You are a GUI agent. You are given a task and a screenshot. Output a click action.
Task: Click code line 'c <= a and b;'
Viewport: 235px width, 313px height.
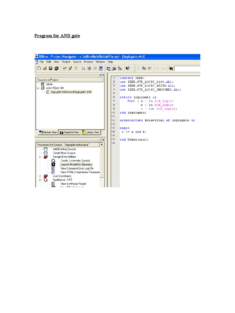[x=134, y=132]
